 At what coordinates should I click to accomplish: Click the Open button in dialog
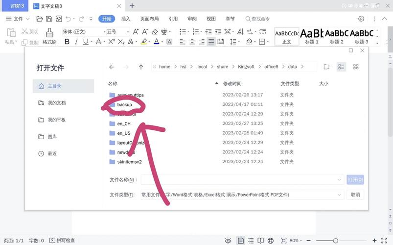355,180
